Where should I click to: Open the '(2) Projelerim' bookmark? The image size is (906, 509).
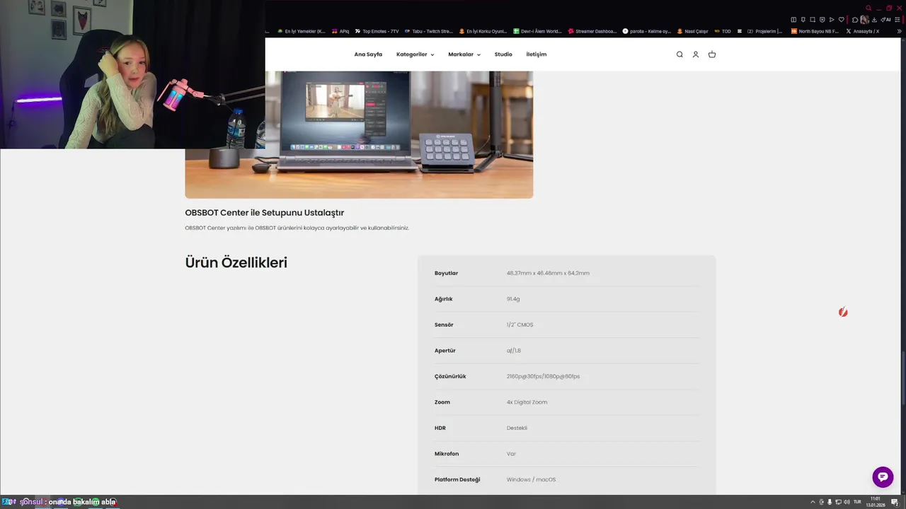(759, 31)
